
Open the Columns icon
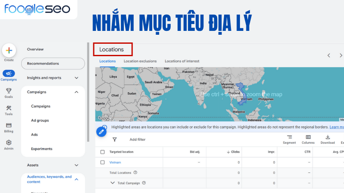[x=308, y=137]
